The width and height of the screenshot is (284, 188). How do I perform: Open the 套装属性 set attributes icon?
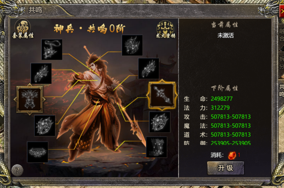pyautogui.click(x=23, y=29)
